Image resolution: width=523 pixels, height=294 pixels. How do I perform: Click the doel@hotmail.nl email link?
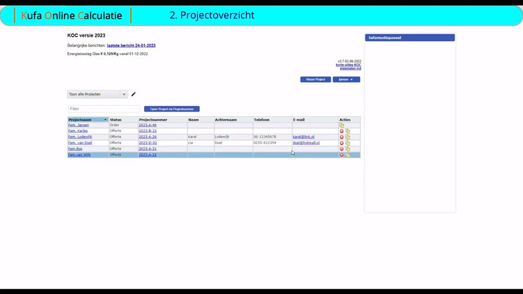[x=306, y=143]
